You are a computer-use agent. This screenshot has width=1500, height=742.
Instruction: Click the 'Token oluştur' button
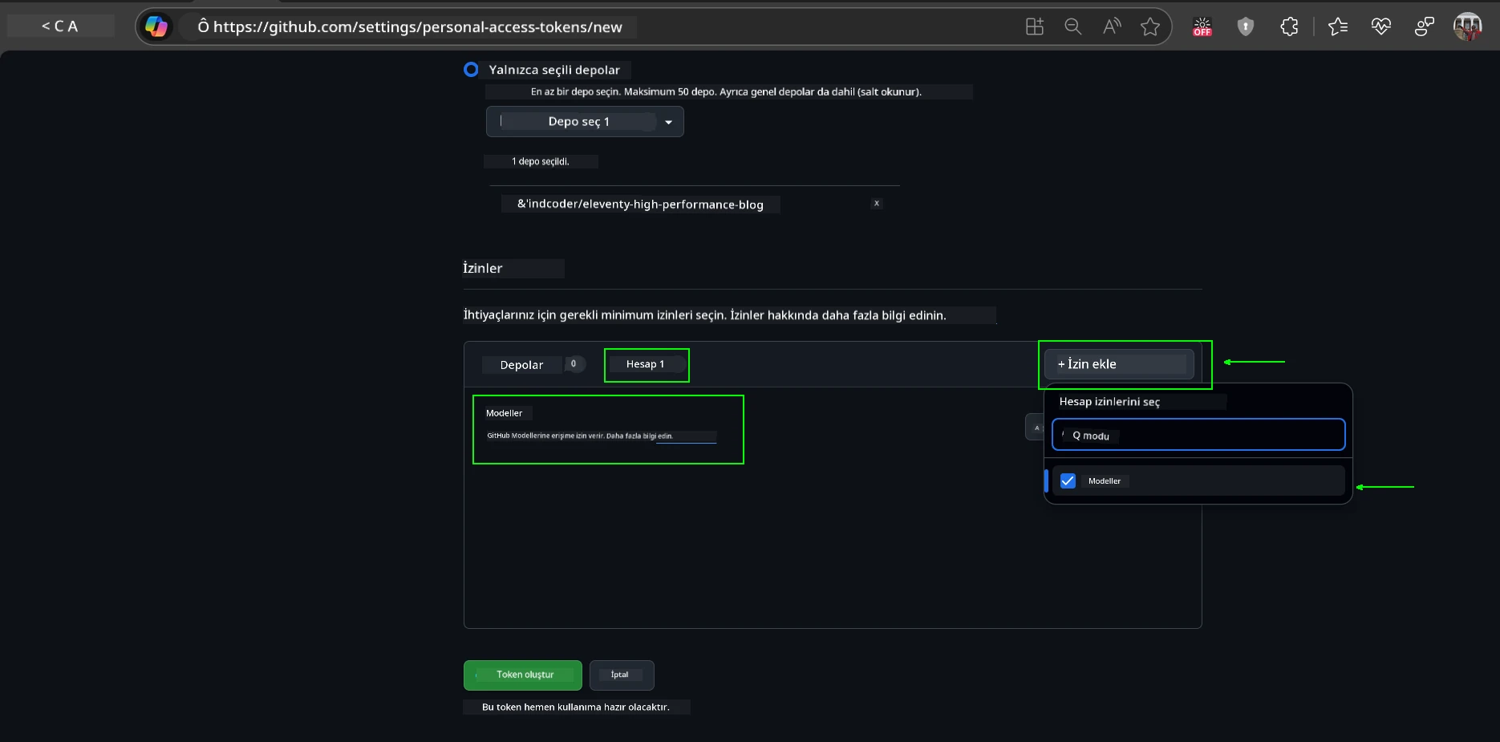523,675
